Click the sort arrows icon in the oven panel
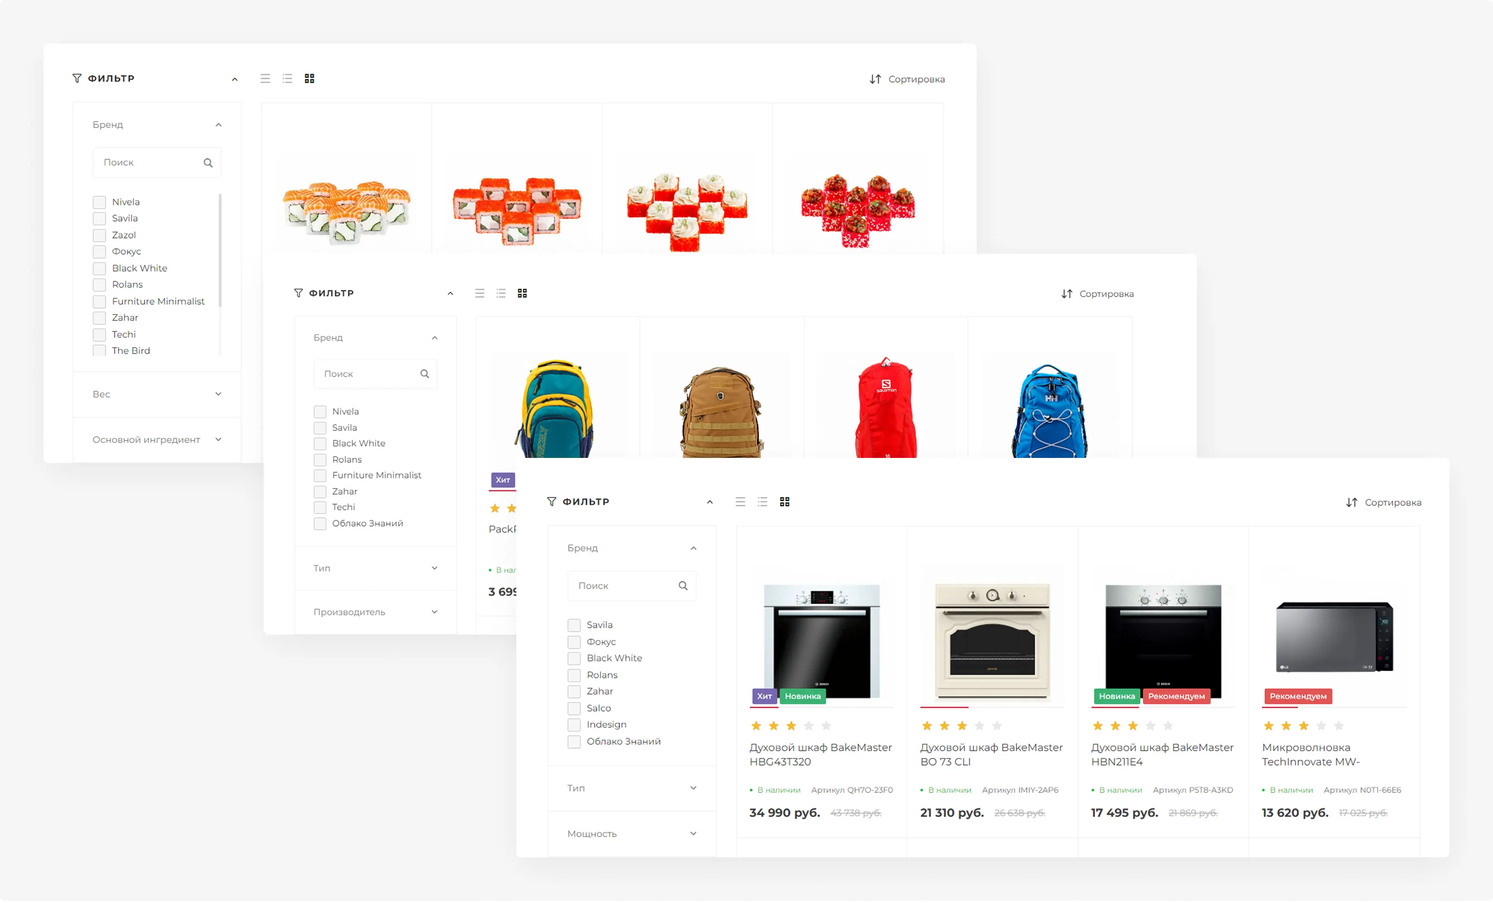This screenshot has width=1493, height=903. tap(1351, 502)
